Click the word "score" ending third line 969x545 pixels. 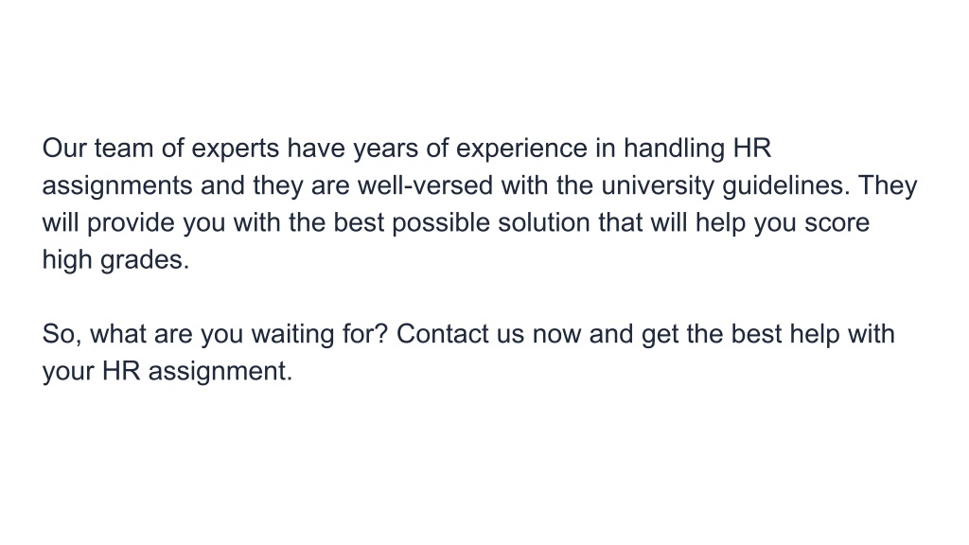[x=837, y=223]
